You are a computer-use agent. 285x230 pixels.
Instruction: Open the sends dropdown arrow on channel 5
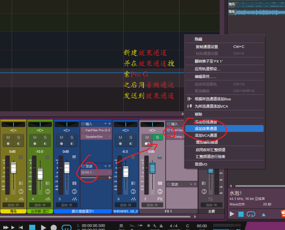point(105,166)
